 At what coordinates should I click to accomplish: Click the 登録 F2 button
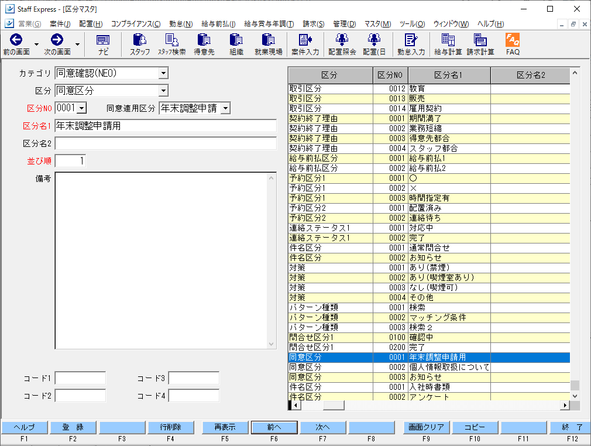click(73, 427)
